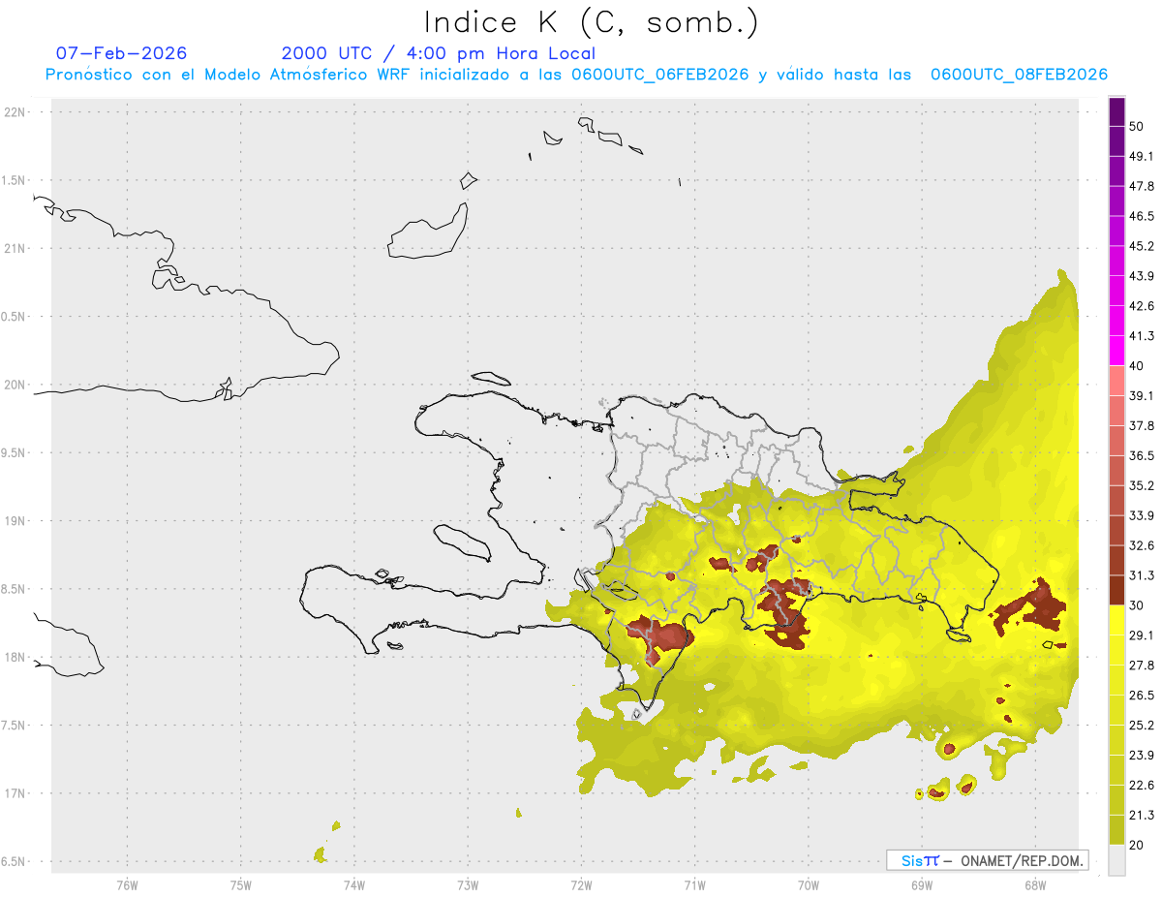Click the dark purple colorbar segment above 50

[1116, 112]
